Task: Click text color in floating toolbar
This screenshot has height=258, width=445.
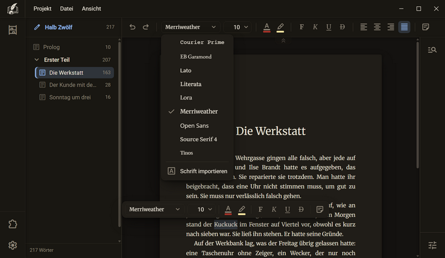Action: click(x=228, y=210)
